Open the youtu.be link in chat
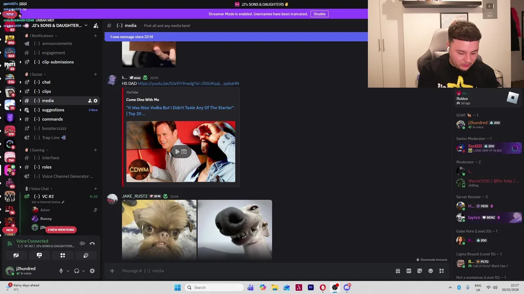 tap(188, 83)
